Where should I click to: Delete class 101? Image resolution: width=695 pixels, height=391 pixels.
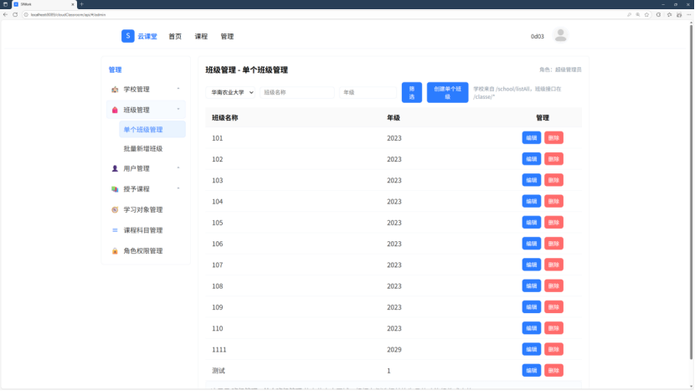[553, 138]
